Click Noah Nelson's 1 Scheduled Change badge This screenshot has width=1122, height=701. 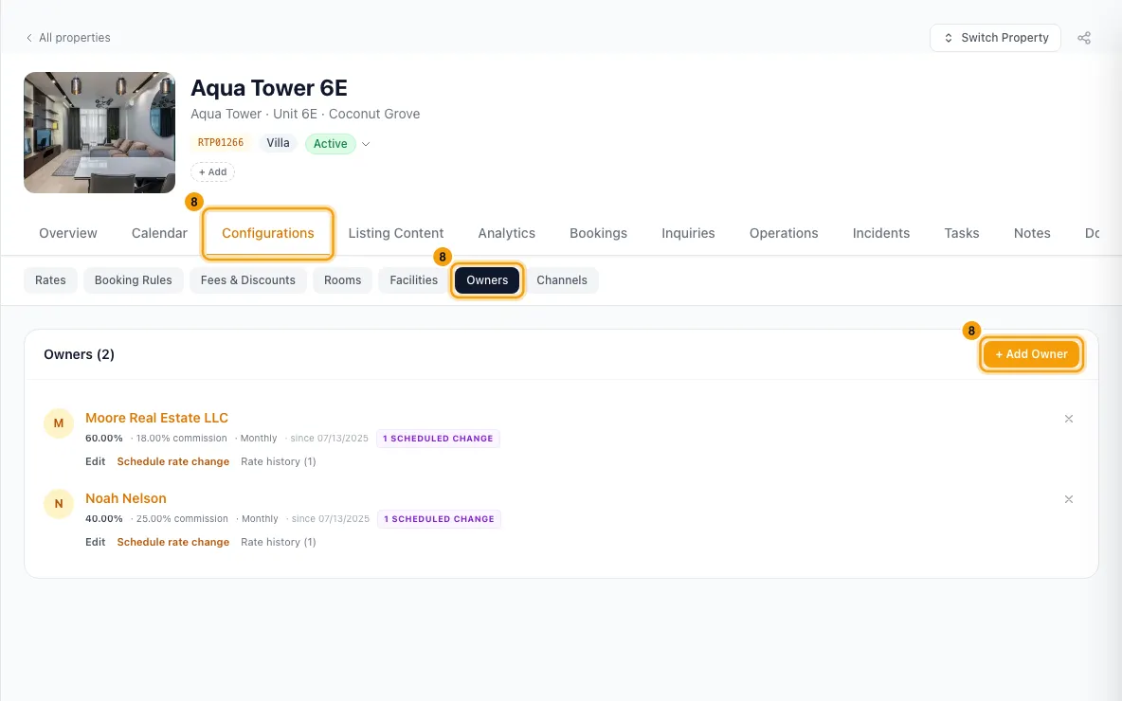coord(440,519)
